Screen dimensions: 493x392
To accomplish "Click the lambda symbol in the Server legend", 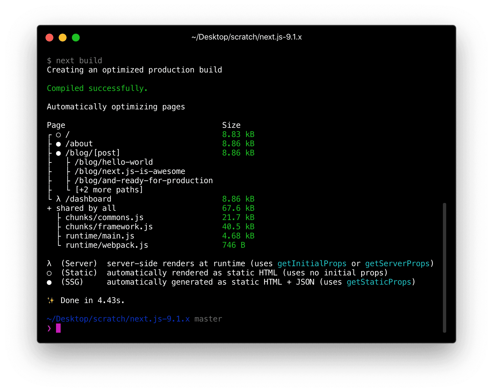I will click(49, 264).
